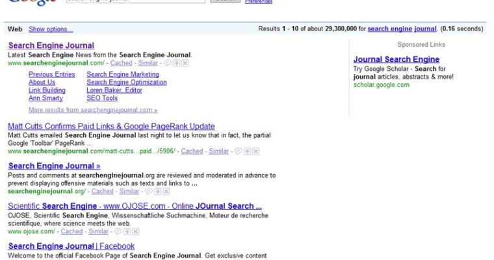Promote the Matt Cutts result with arrow icon
This screenshot has width=494, height=260.
click(248, 151)
